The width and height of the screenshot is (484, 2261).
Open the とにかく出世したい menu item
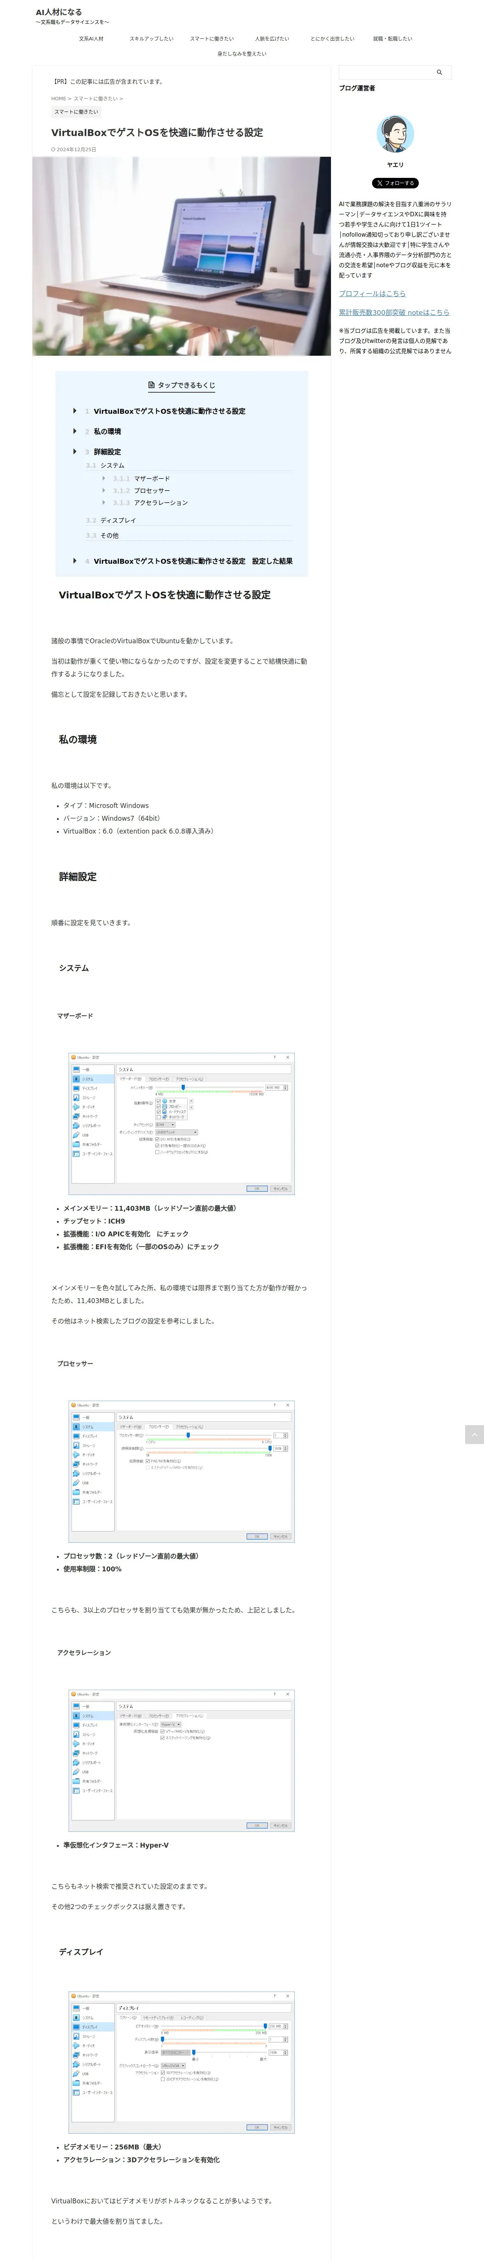332,38
